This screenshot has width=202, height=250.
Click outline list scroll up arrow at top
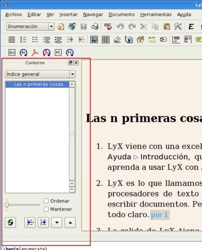(x=72, y=84)
